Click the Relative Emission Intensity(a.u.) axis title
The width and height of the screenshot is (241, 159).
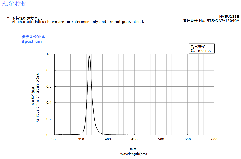tap(37, 96)
